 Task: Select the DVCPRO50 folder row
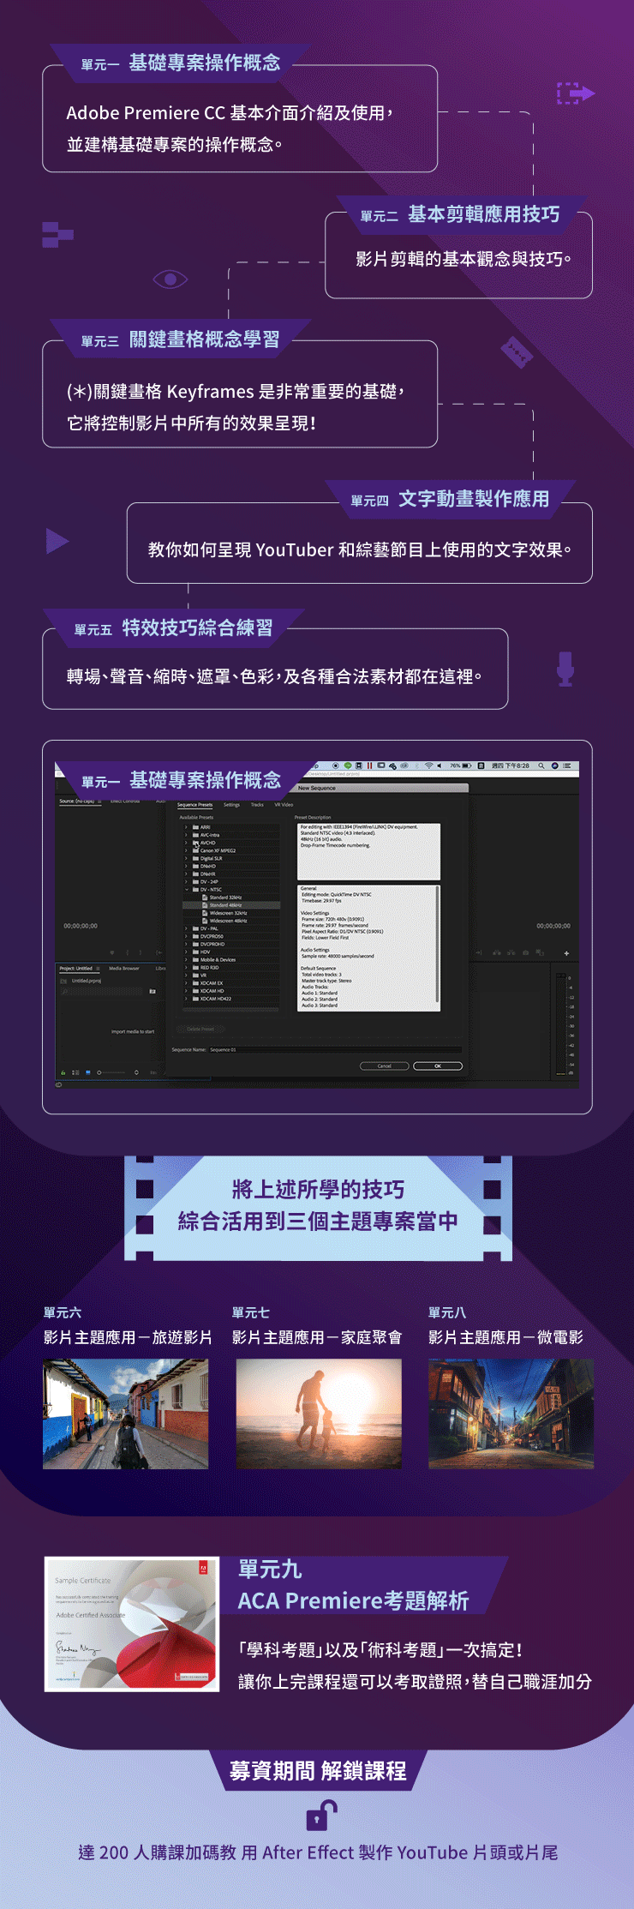click(x=230, y=936)
